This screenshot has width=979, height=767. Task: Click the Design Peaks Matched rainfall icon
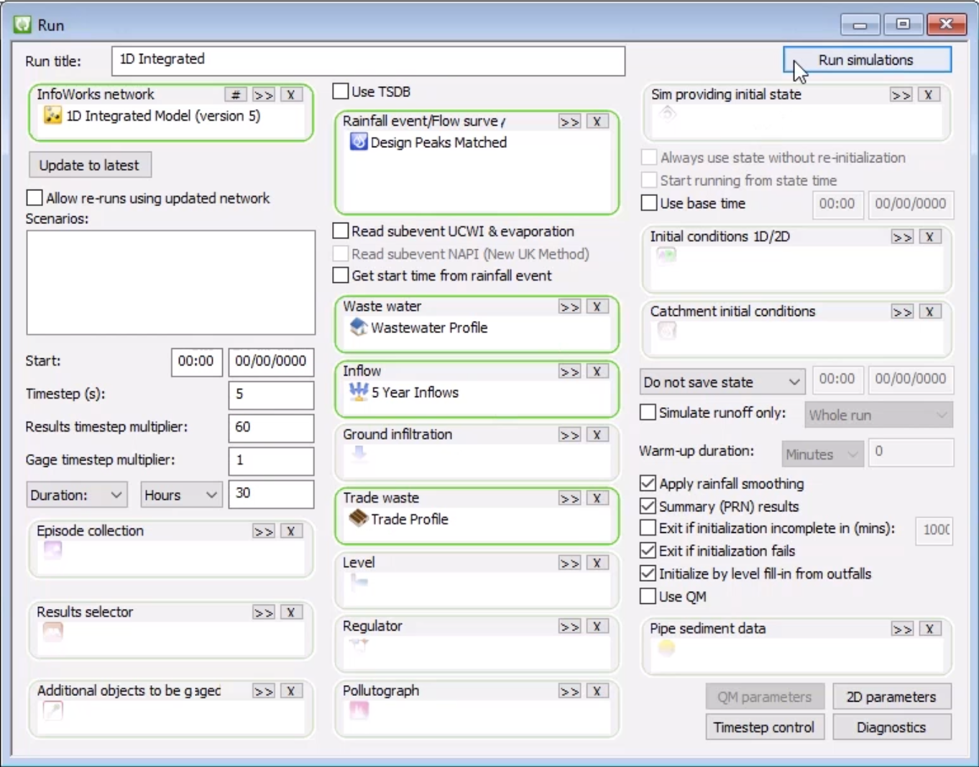[x=359, y=142]
